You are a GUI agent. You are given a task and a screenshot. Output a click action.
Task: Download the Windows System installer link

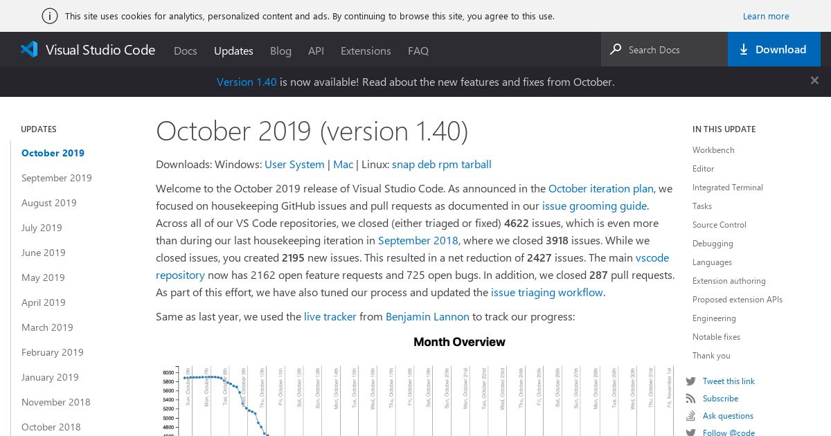pyautogui.click(x=307, y=165)
